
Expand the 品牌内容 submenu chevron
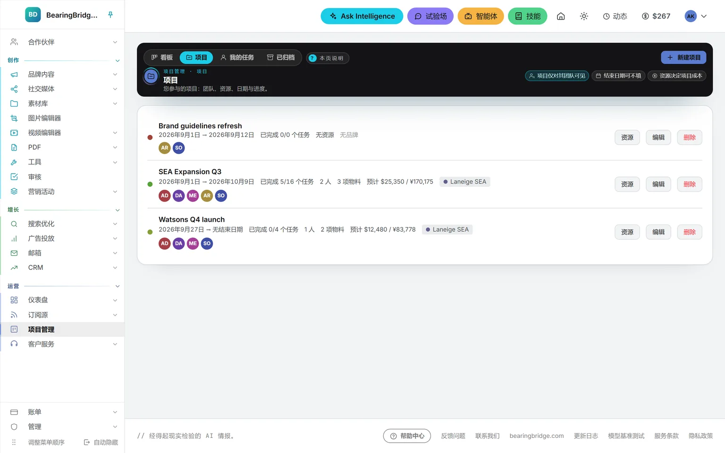point(115,75)
